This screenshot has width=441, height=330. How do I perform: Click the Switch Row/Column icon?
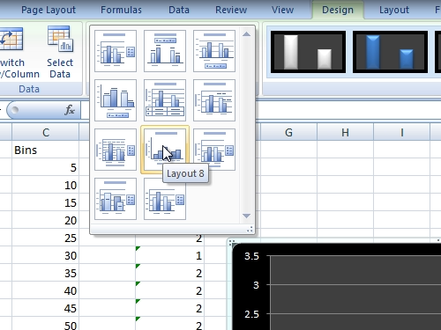point(11,39)
